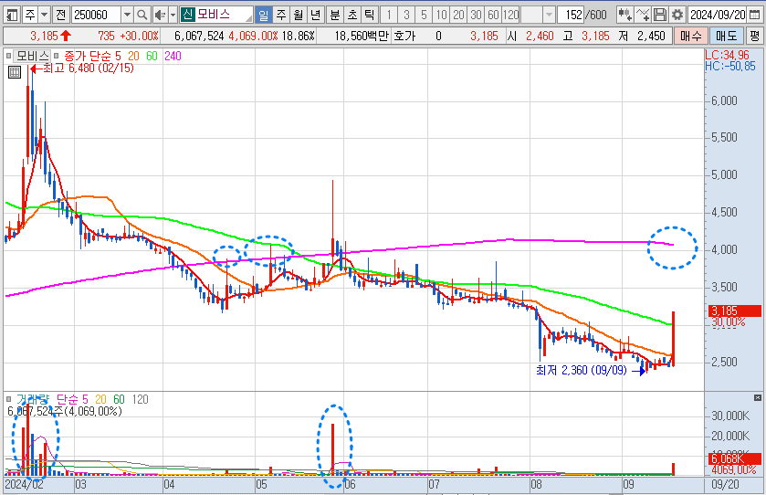This screenshot has width=766, height=495.
Task: Switch to tick chart 틱
Action: (x=370, y=16)
